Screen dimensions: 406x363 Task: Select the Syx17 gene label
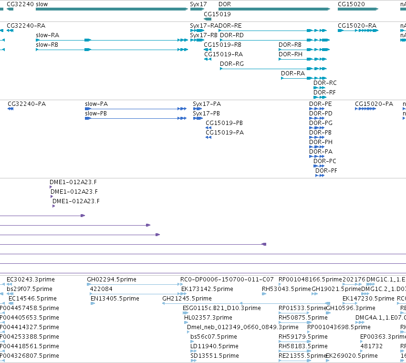click(x=198, y=4)
